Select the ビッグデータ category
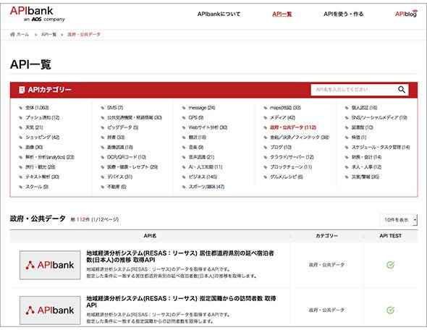427x330 pixels. click(x=123, y=127)
